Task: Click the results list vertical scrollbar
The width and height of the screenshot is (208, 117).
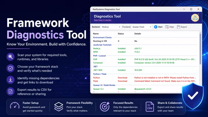Action: tap(200, 49)
